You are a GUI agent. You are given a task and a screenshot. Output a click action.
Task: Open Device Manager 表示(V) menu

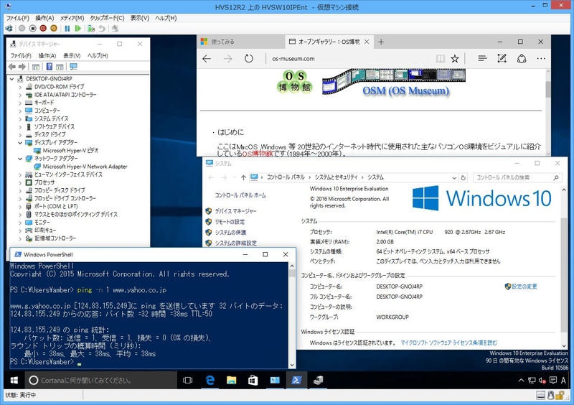(72, 55)
